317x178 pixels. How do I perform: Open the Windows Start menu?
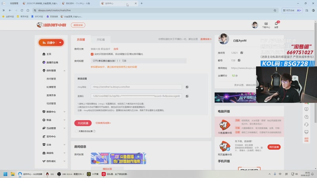pos(6,174)
